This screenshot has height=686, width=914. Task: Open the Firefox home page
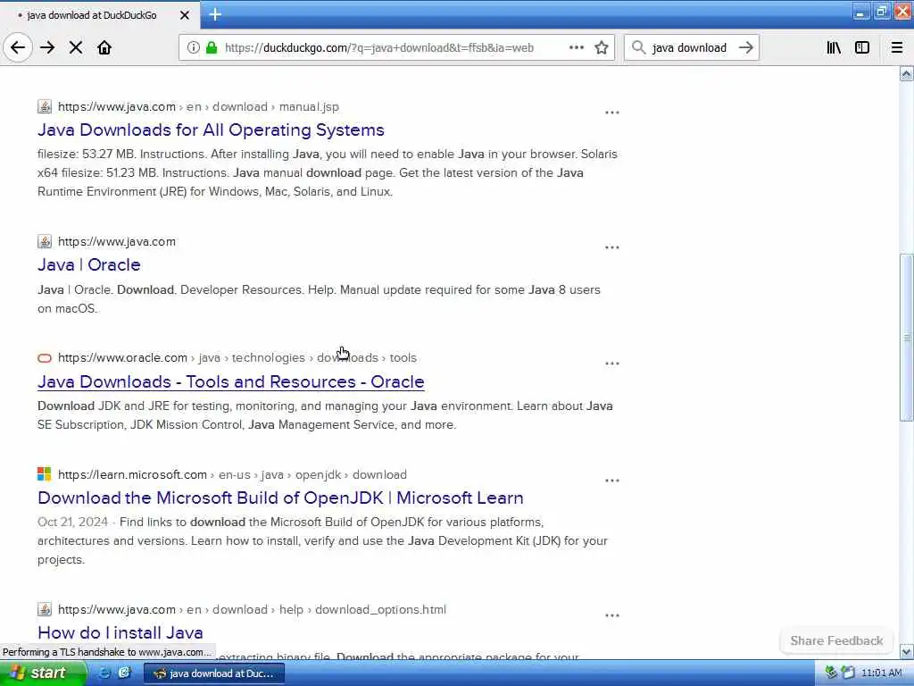[x=104, y=47]
